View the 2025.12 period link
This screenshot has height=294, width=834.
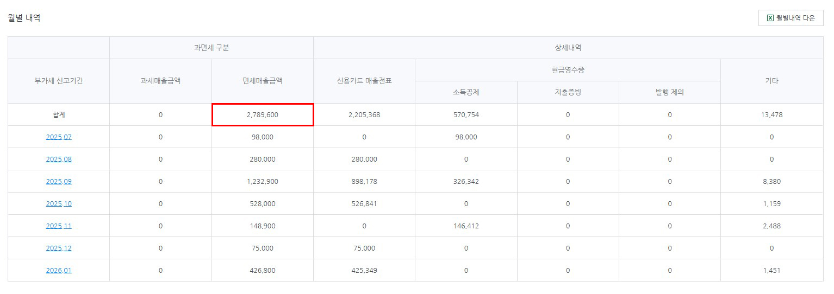59,248
